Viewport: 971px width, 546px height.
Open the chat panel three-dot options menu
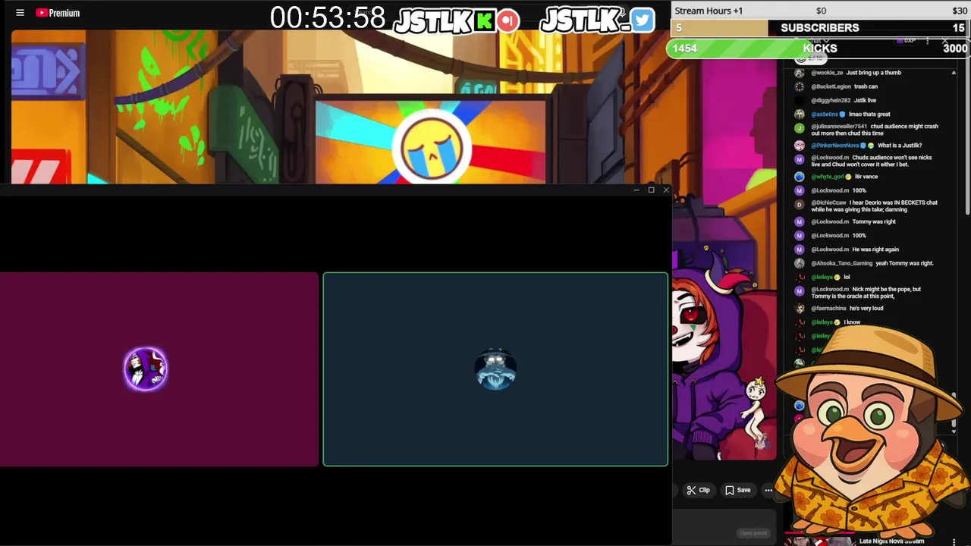[928, 41]
